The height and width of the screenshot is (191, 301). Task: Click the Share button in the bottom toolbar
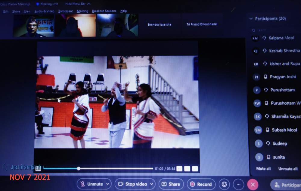tap(171, 184)
